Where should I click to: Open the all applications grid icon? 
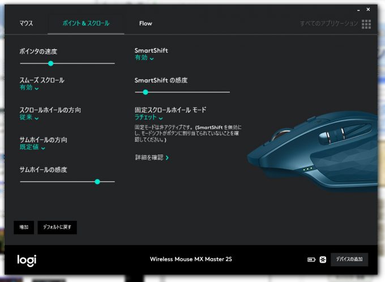pos(366,24)
